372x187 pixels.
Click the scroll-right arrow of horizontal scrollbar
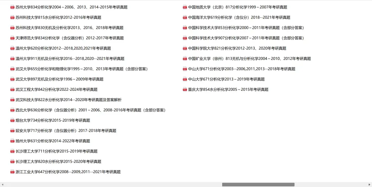click(x=370, y=185)
